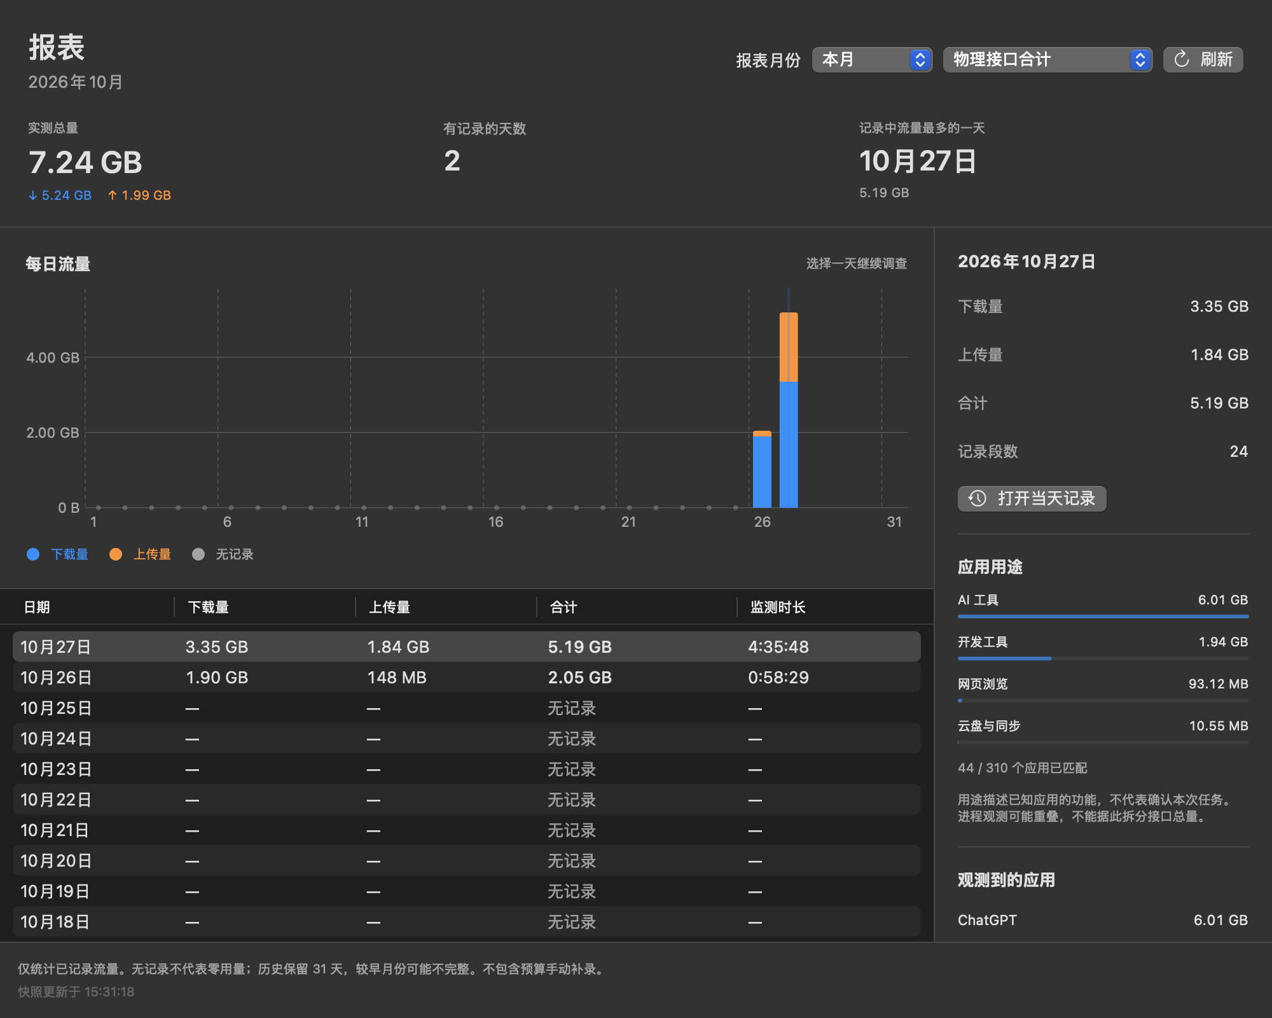Select the 10月25日 table row
Image resolution: width=1272 pixels, height=1018 pixels.
(x=467, y=708)
